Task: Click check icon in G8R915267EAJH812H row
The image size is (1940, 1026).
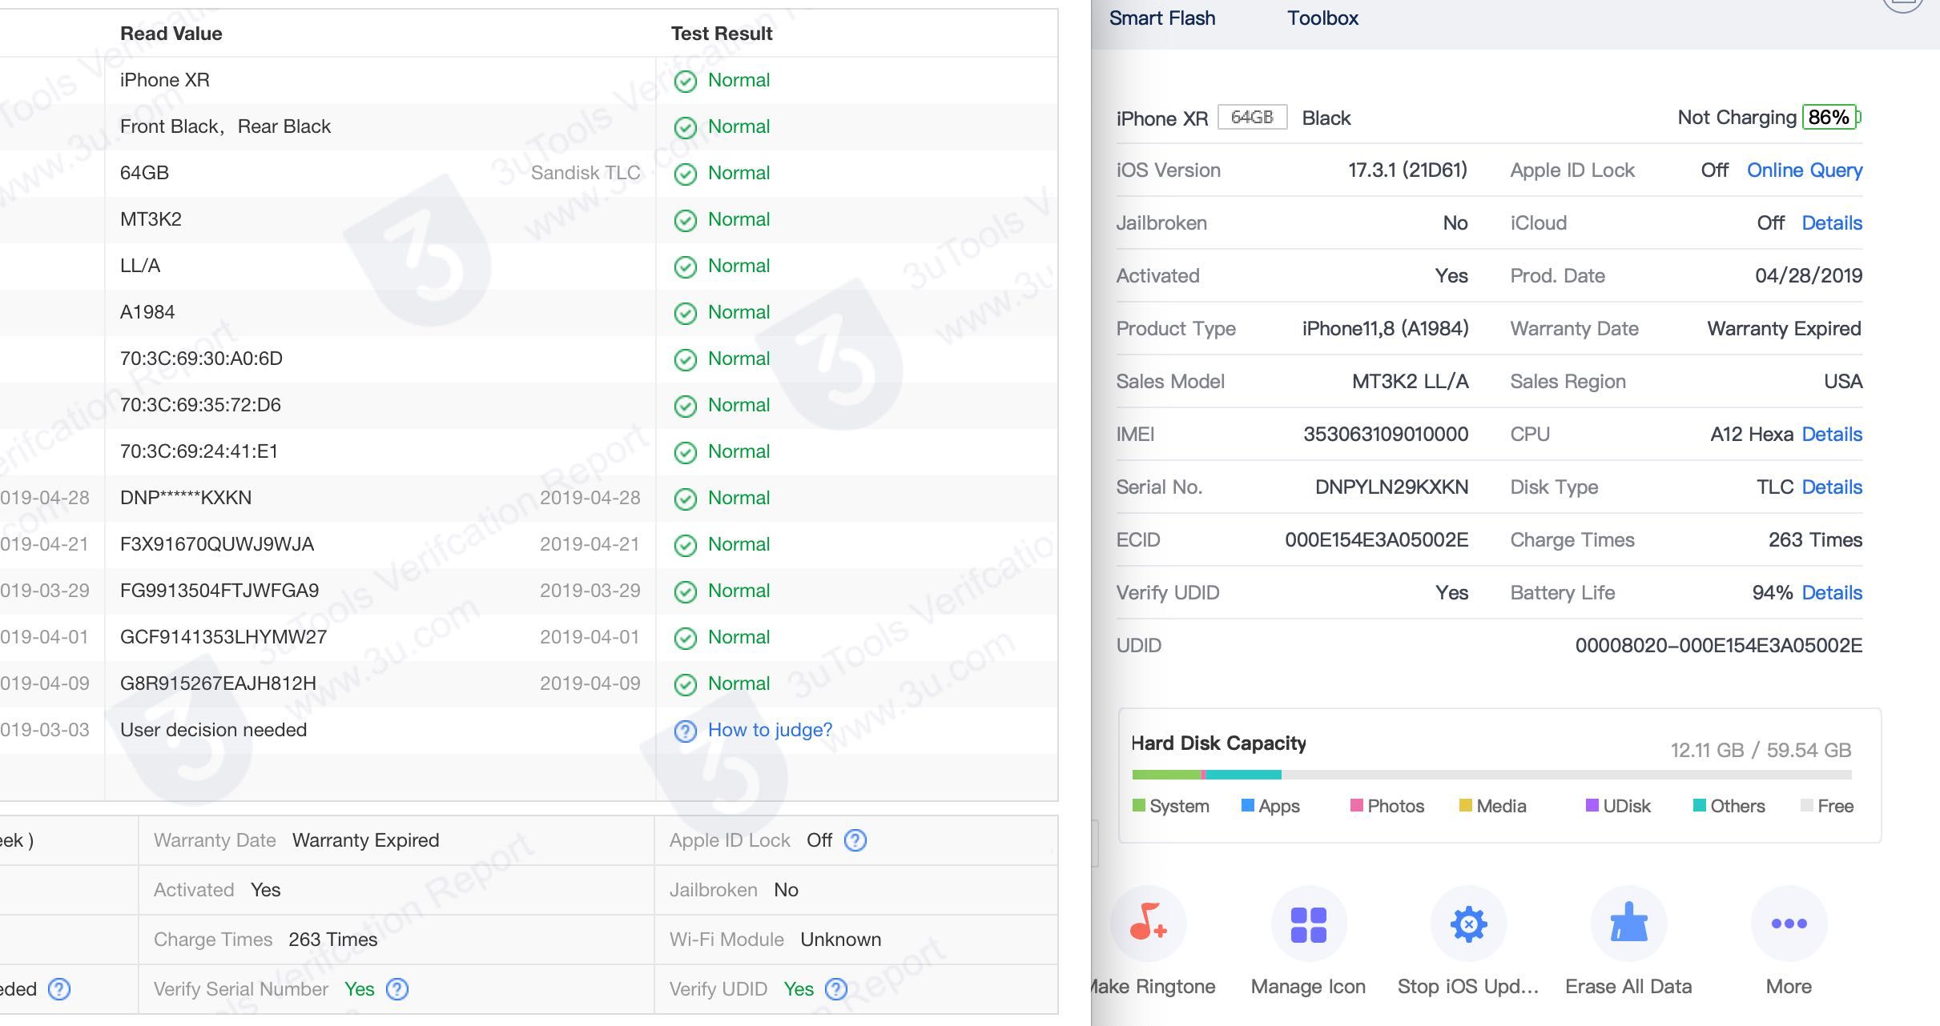Action: (x=685, y=684)
